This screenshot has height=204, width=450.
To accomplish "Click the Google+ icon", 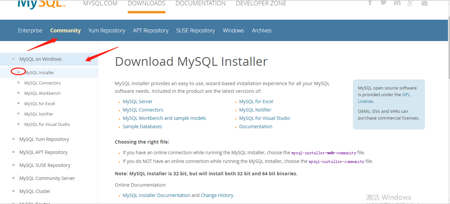I will (x=410, y=3).
